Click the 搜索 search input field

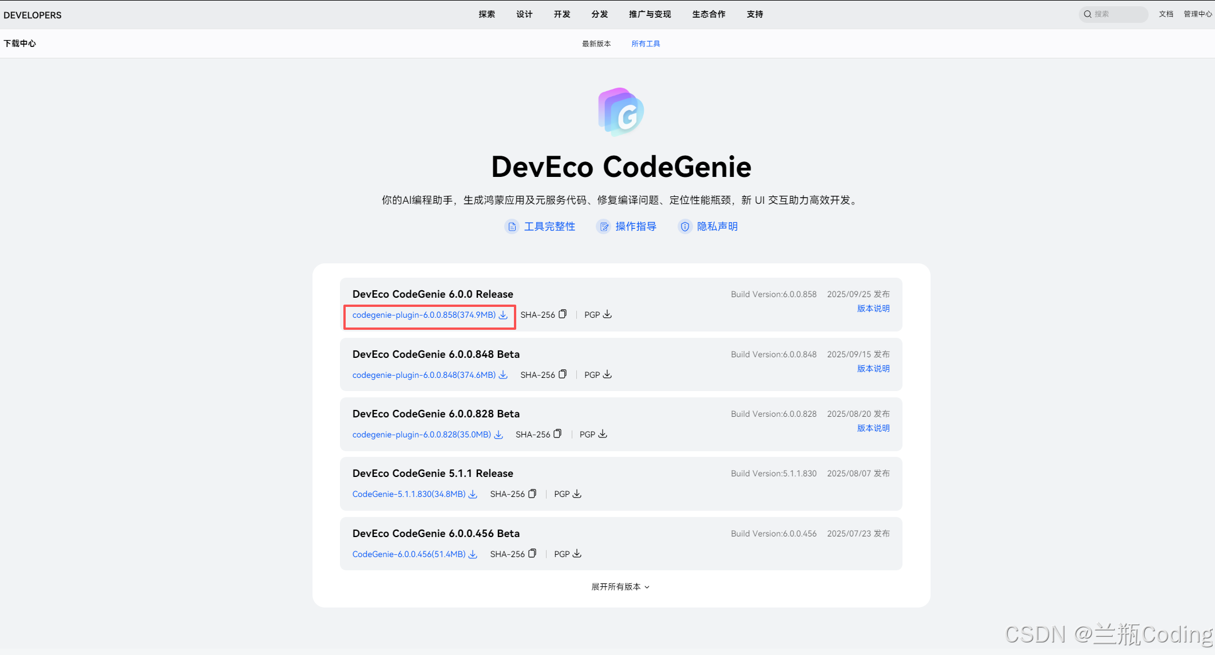click(x=1116, y=14)
